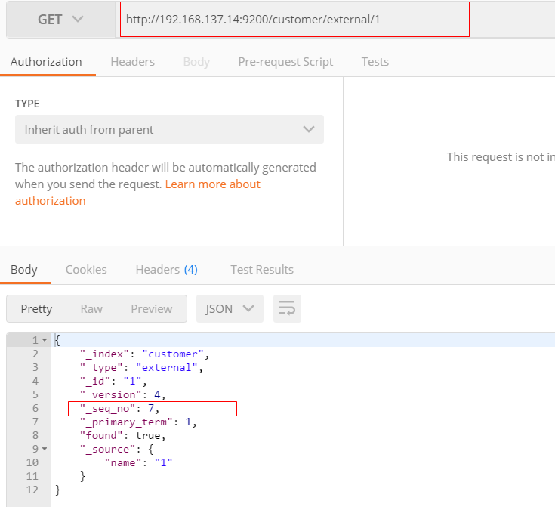Click line number 12 in the gutter
Image resolution: width=555 pixels, height=507 pixels.
coord(32,490)
